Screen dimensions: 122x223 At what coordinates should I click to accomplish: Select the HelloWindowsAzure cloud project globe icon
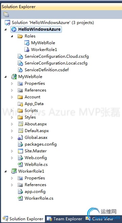coord(14,29)
